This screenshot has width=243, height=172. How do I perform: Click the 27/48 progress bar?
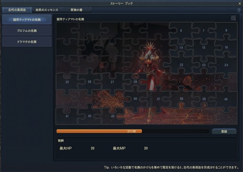tap(132, 131)
